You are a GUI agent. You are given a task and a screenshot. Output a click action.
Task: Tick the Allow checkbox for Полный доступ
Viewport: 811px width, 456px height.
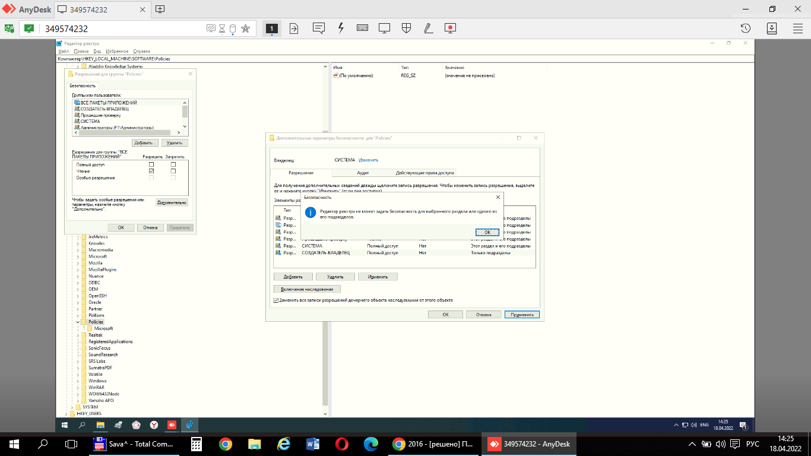[x=151, y=164]
